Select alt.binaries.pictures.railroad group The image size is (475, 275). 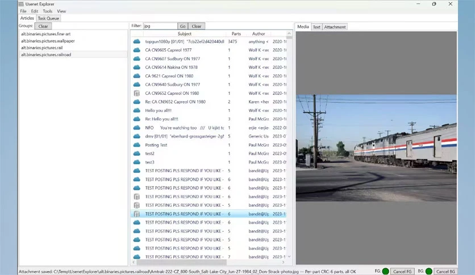click(73, 55)
